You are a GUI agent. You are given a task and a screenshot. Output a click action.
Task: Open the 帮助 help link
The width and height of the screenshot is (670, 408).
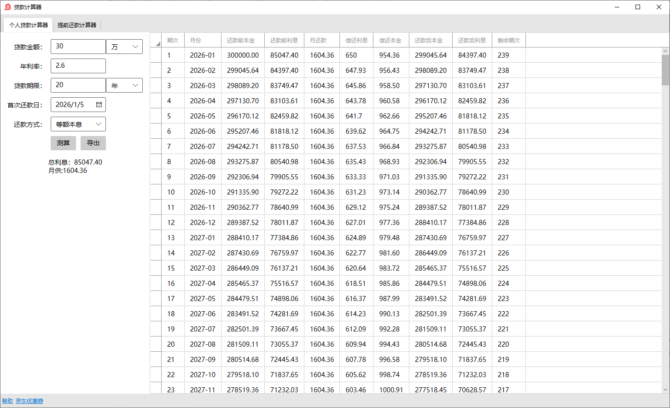point(7,401)
